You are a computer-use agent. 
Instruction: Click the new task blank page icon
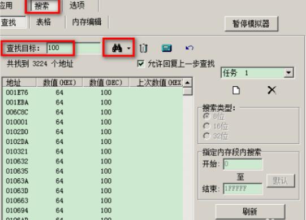(236, 90)
